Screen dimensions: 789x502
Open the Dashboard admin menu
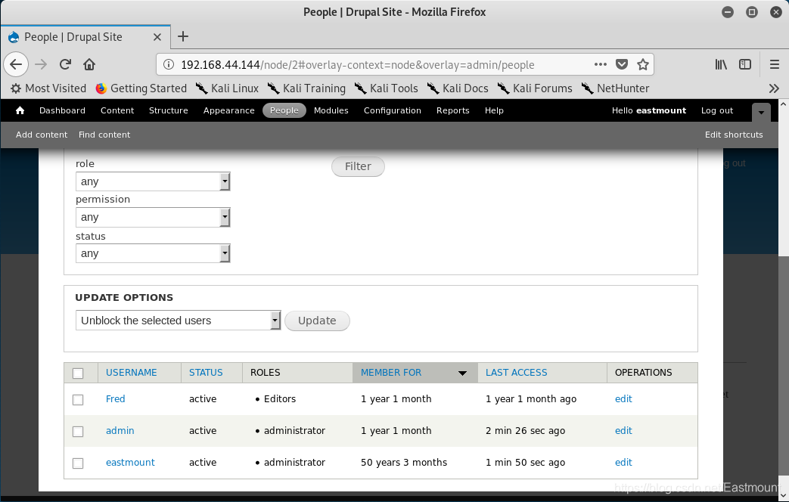pyautogui.click(x=62, y=110)
